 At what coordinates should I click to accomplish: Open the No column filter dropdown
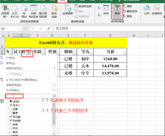(10, 53)
